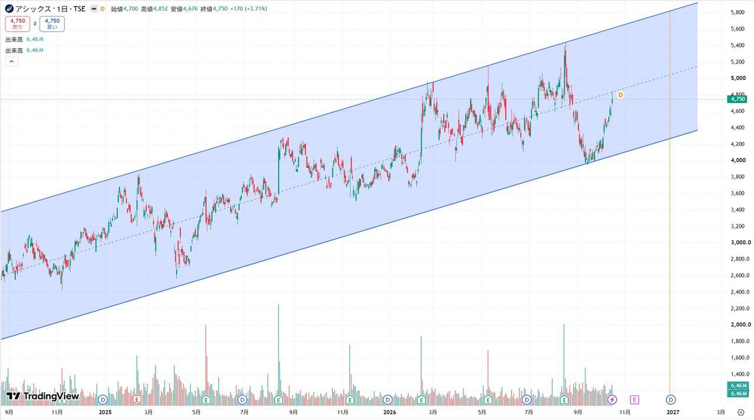Click the green 4,750 price axis label
Screen dimensions: 754x420
pyautogui.click(x=739, y=99)
